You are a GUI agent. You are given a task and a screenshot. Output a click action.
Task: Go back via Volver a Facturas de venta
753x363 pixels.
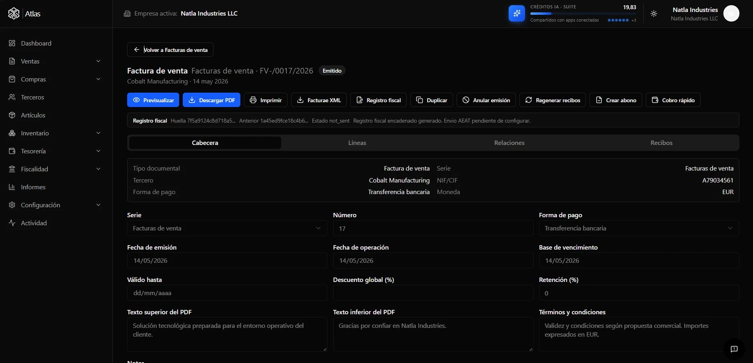tap(170, 50)
